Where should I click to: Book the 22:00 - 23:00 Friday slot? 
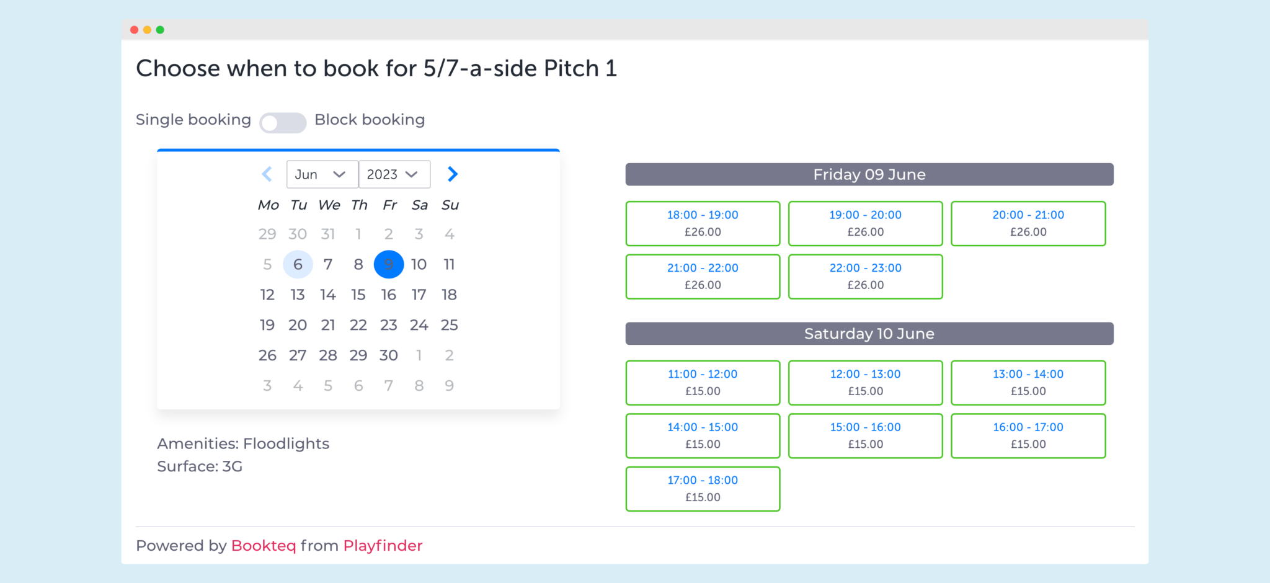pos(865,277)
